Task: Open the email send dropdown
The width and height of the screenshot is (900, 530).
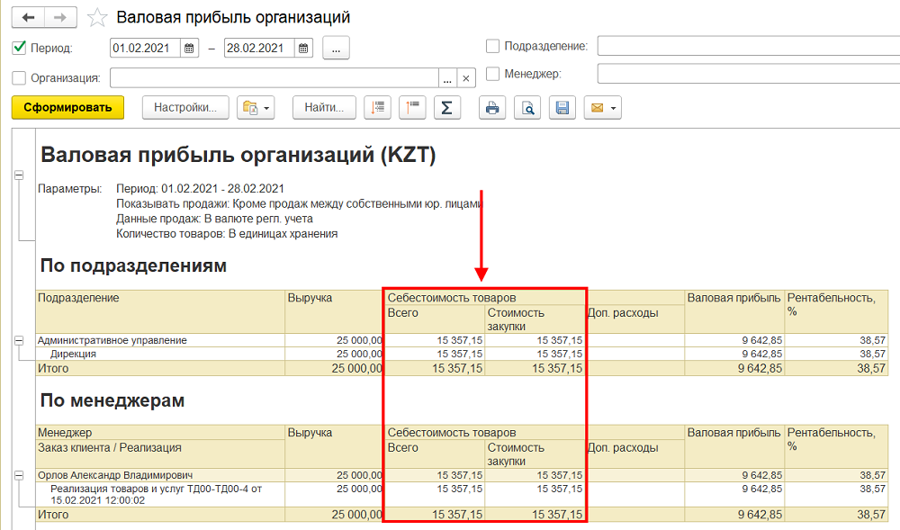Action: pyautogui.click(x=602, y=108)
